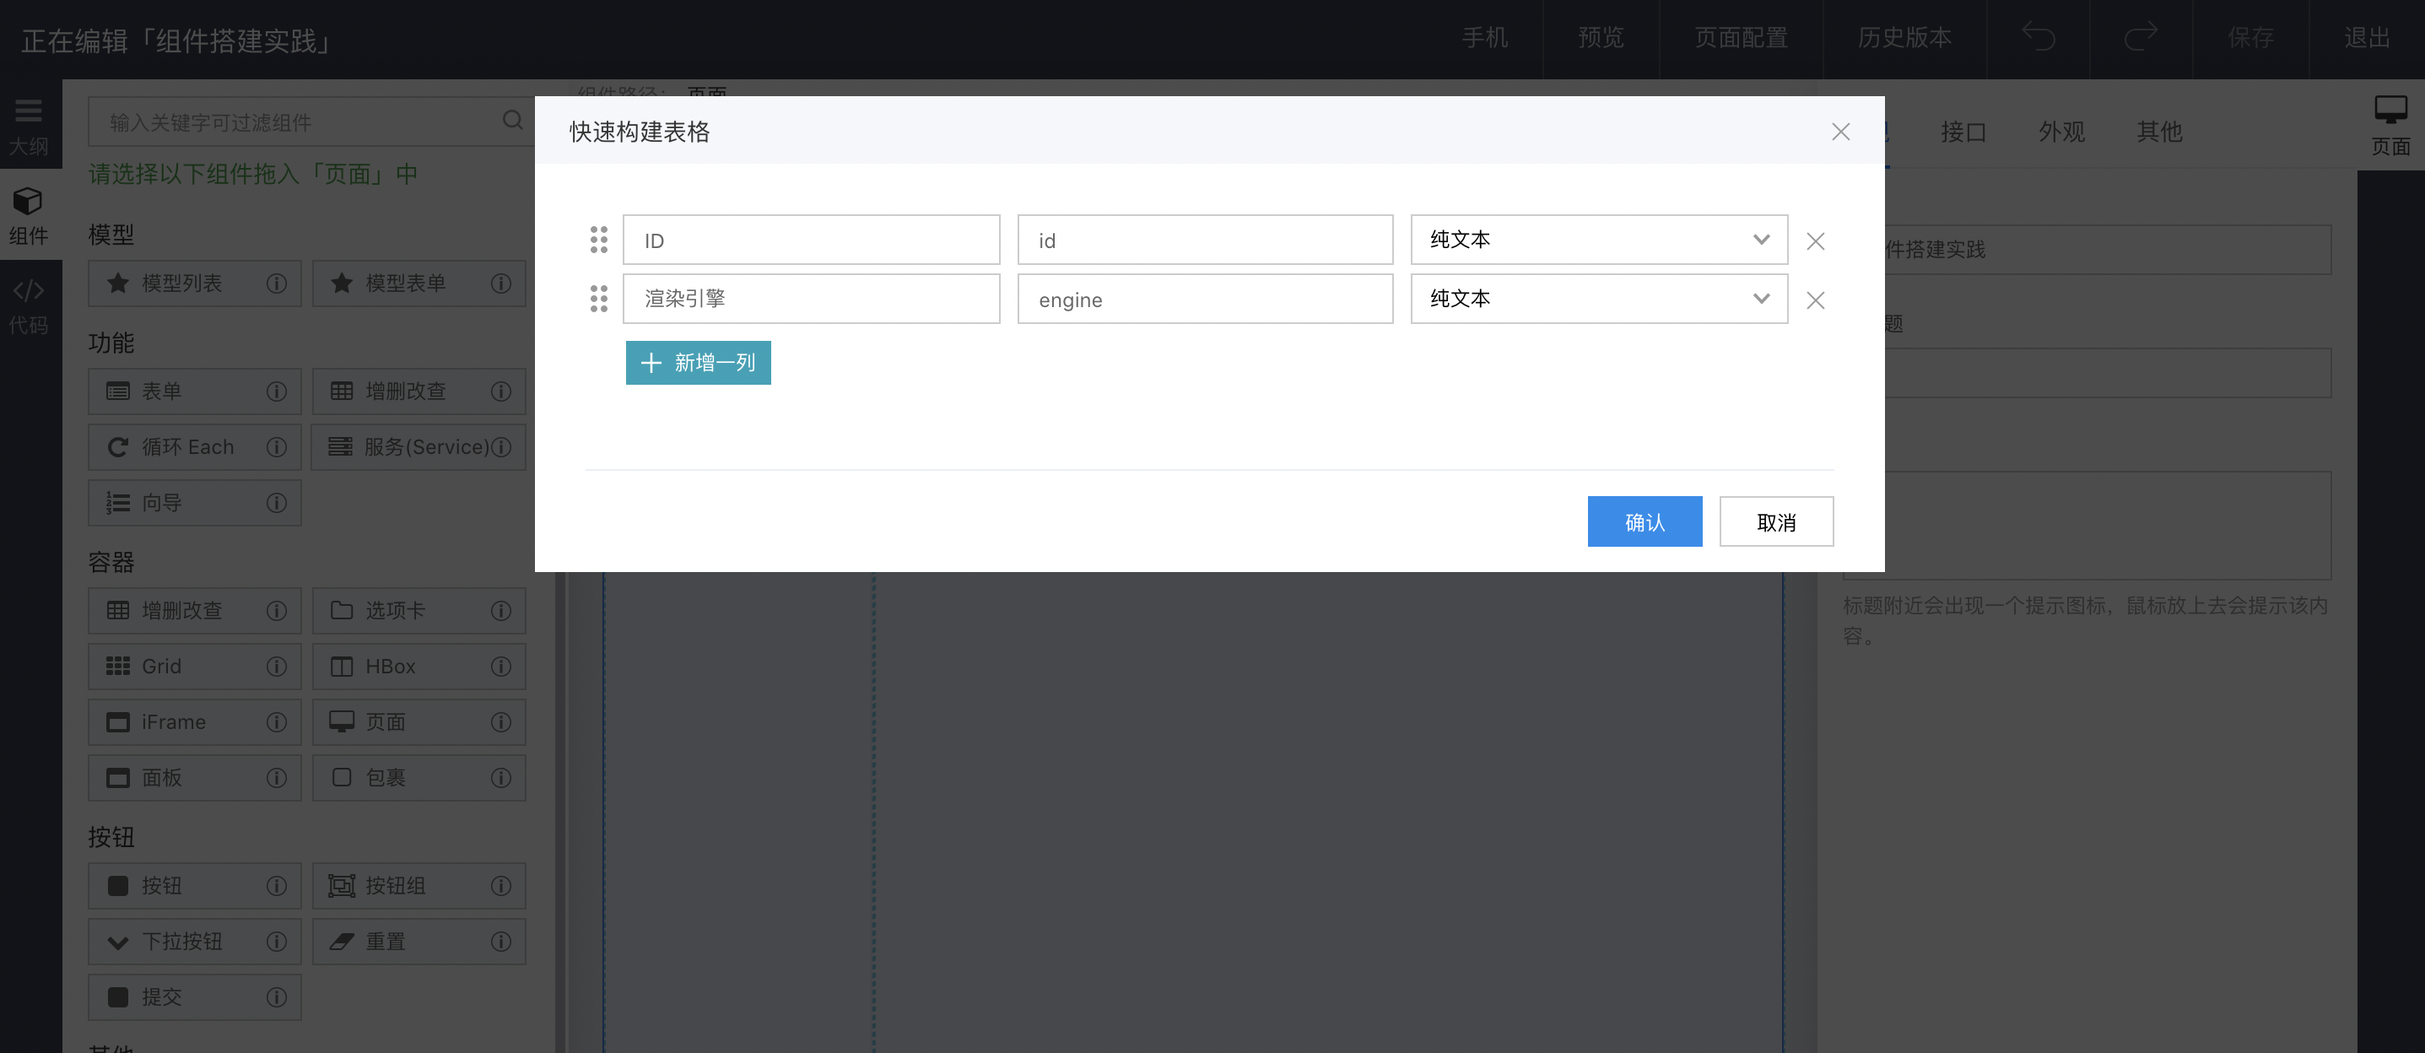
Task: Show info for 循环 Each component
Action: pyautogui.click(x=276, y=447)
